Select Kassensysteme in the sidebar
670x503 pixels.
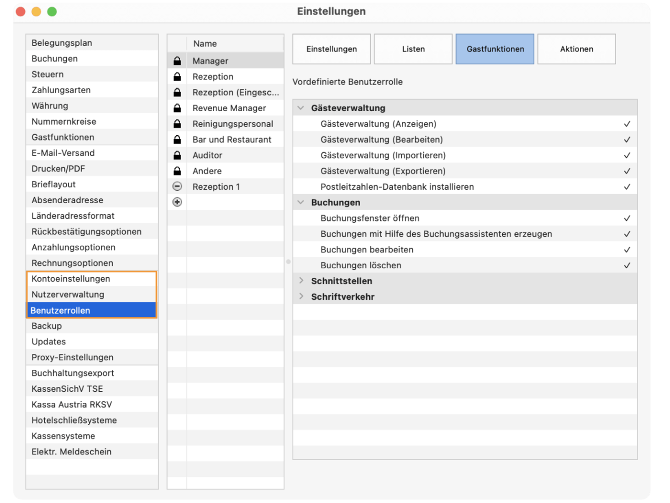92,436
